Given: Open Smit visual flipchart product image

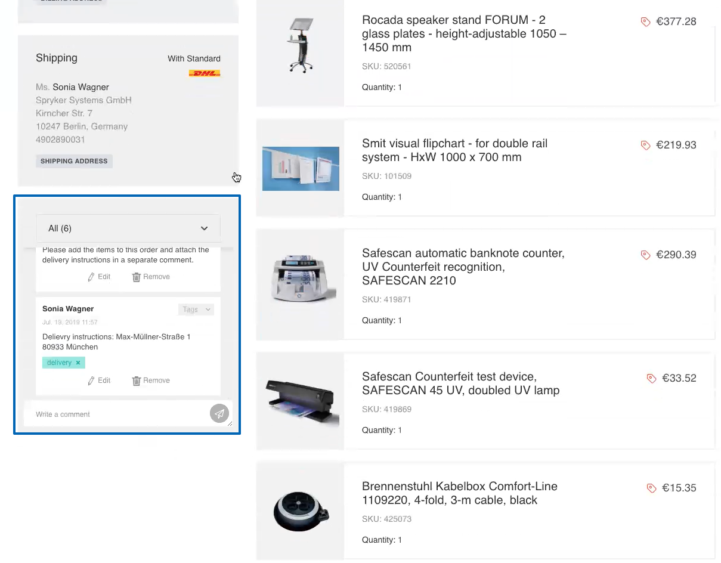Looking at the screenshot, I should 301,169.
